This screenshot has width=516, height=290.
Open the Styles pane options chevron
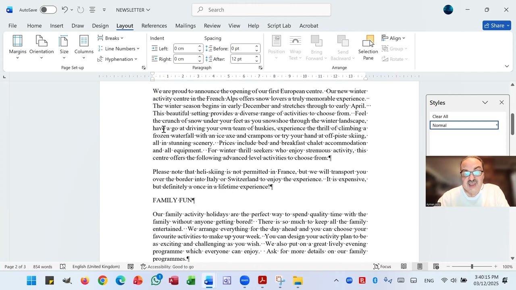(485, 103)
